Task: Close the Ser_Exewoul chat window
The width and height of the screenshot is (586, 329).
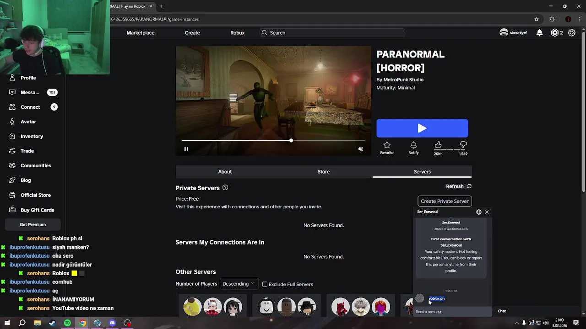Action: [487, 212]
